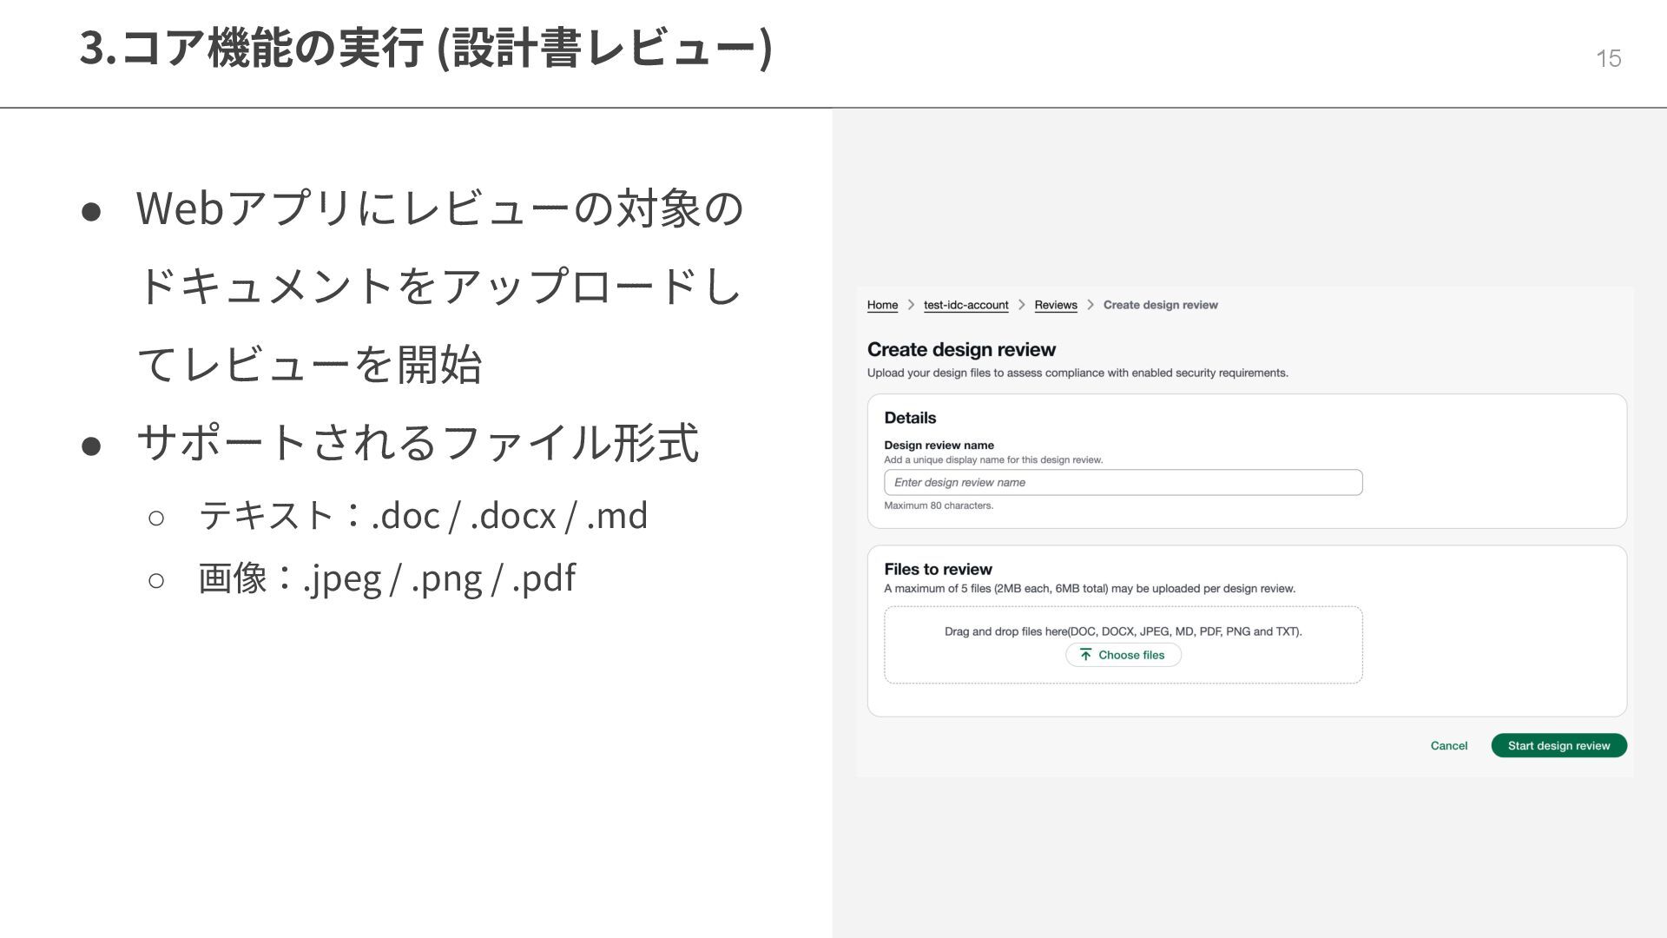Image resolution: width=1667 pixels, height=938 pixels.
Task: Click the Start design review button
Action: click(1558, 746)
